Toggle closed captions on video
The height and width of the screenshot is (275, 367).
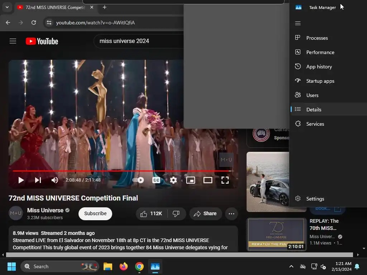pos(156,180)
